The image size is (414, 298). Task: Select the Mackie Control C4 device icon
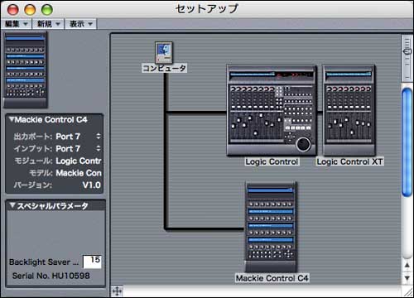272,227
